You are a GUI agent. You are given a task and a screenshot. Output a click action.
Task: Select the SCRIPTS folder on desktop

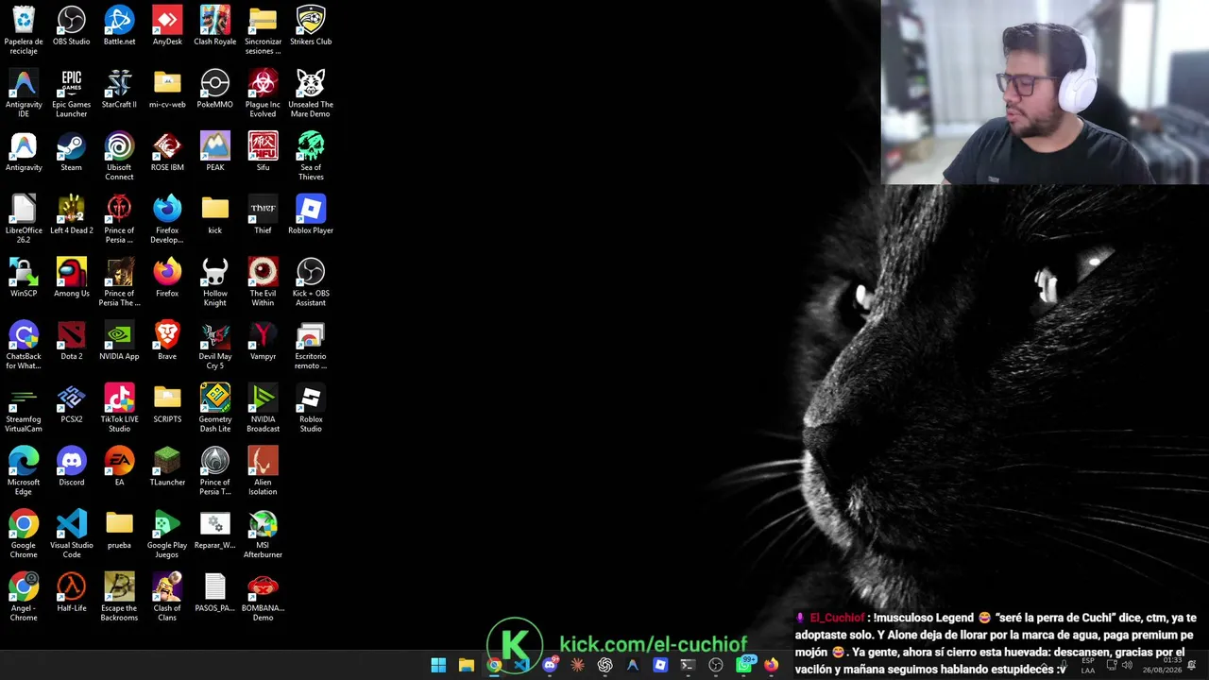pyautogui.click(x=167, y=404)
